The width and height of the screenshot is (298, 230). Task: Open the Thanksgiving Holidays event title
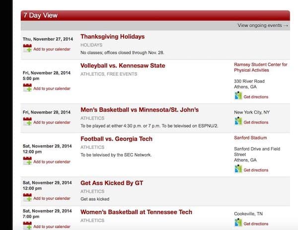tap(112, 37)
